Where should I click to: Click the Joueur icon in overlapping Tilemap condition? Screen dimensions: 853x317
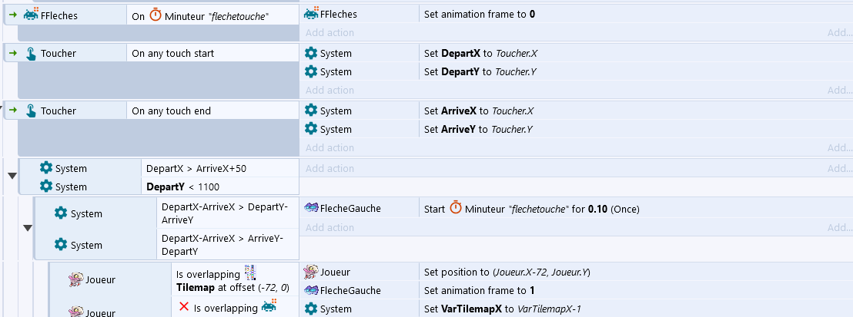(75, 279)
